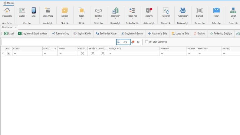Viewport: 240px width, 135px height.
Task: Clear selection with Seçimi Kaldır
Action: click(x=82, y=34)
